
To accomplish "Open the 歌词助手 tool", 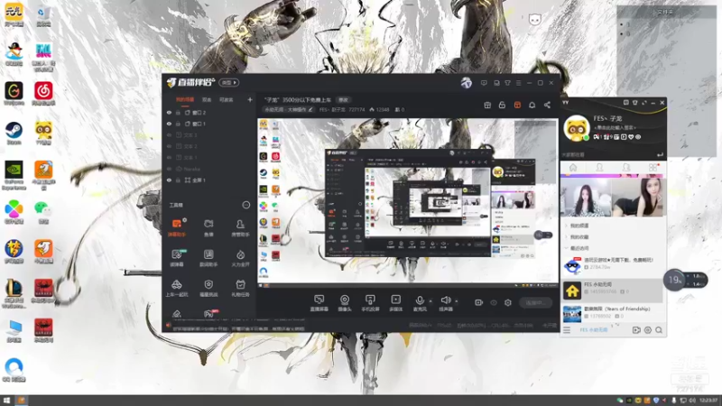I will click(208, 258).
